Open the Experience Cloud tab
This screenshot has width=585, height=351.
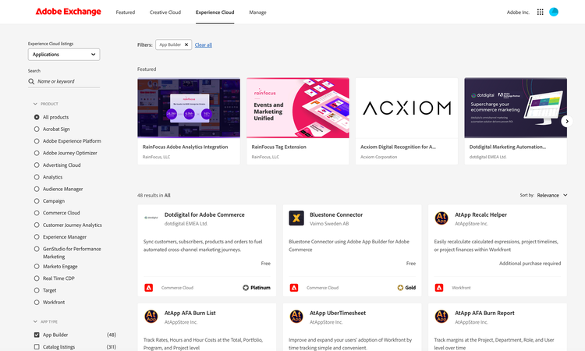pyautogui.click(x=215, y=12)
